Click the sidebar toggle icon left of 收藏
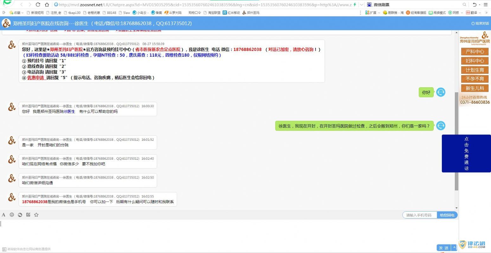491x253 pixels. [4, 13]
